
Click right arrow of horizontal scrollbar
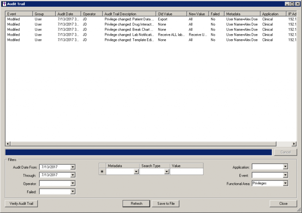coord(294,144)
